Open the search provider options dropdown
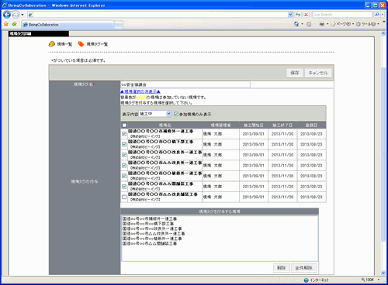 383,15
